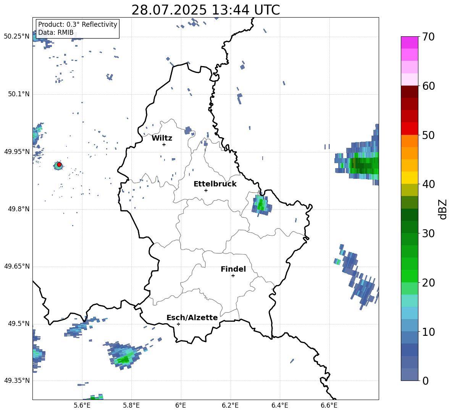Click the colorbar 0 tick label
Image resolution: width=452 pixels, height=413 pixels.
(x=425, y=381)
